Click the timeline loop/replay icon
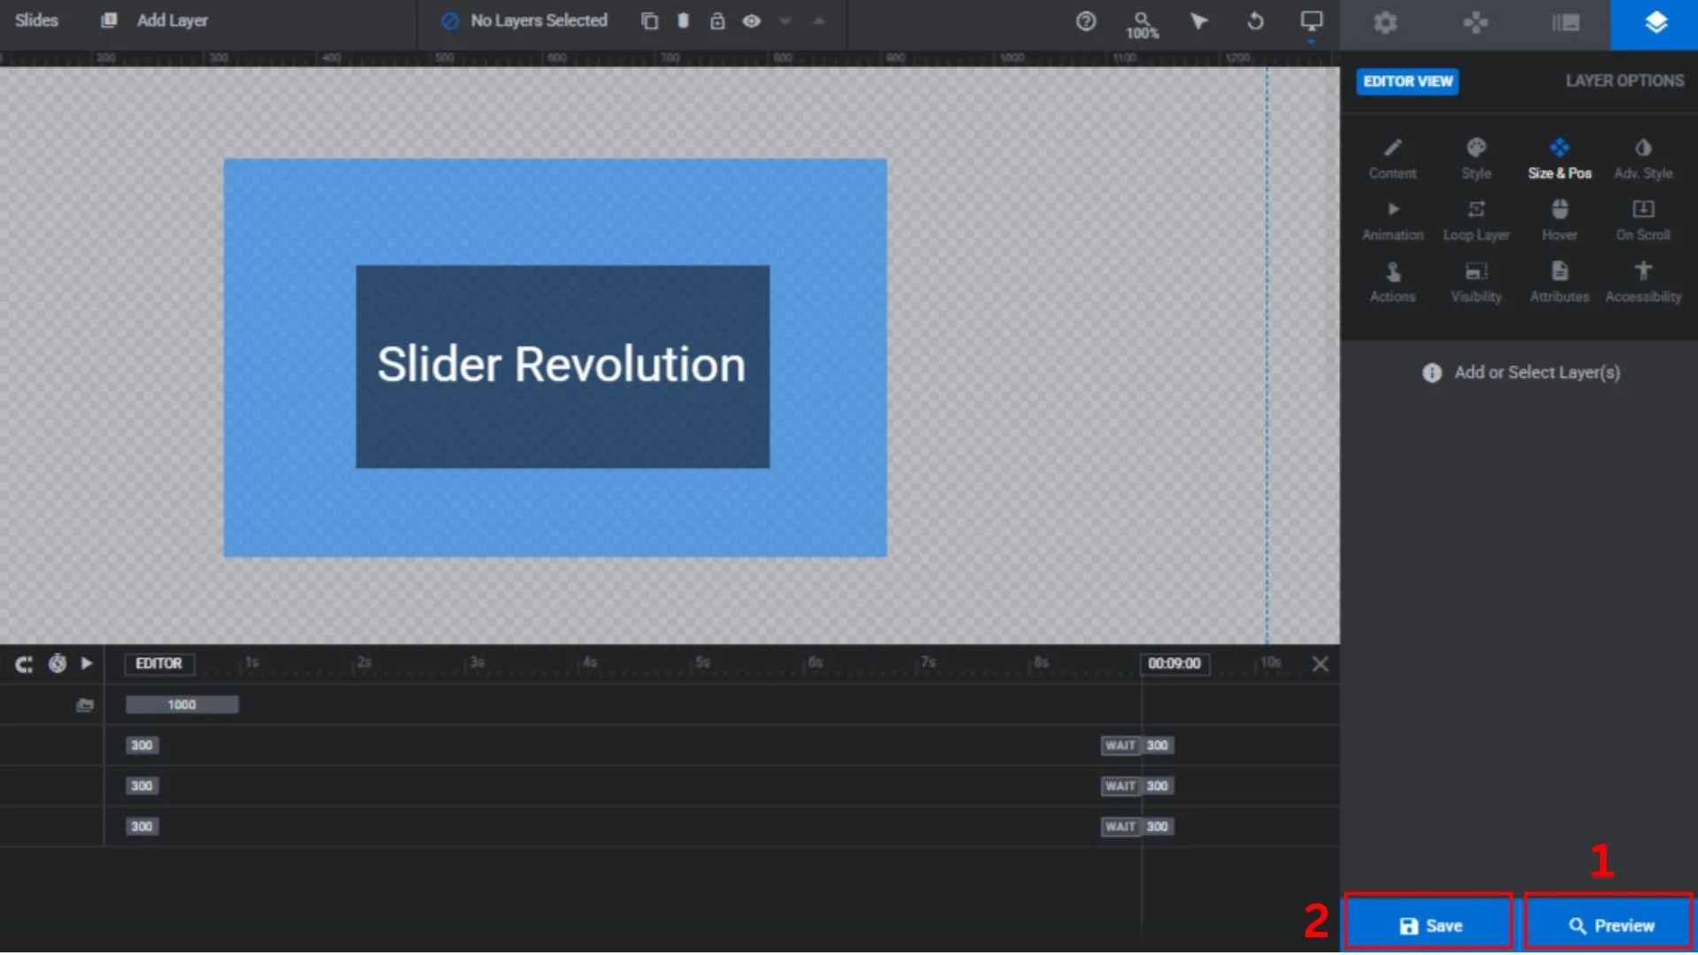The height and width of the screenshot is (955, 1698). pyautogui.click(x=24, y=664)
